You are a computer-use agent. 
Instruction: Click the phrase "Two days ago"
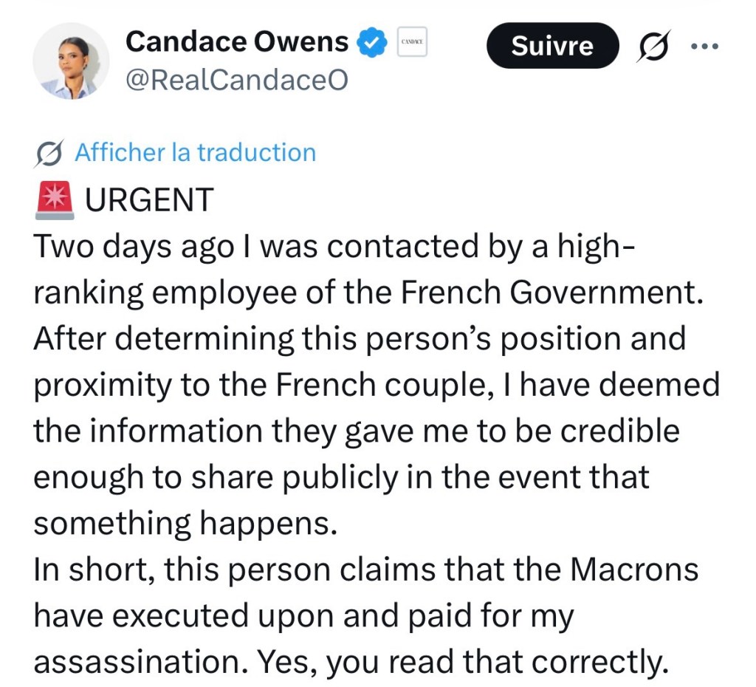tap(126, 246)
